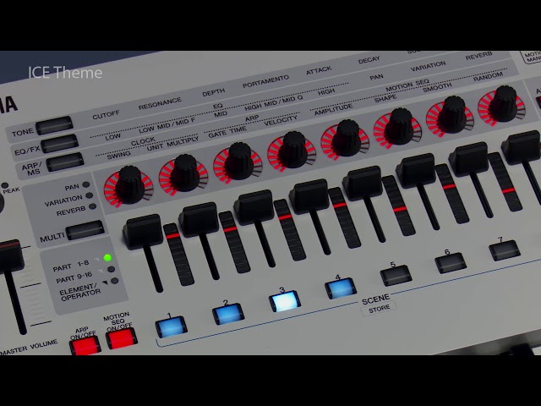541x406 pixels.
Task: Click the RESONANCE / UNIT MULTIPLY knob
Action: point(184,173)
